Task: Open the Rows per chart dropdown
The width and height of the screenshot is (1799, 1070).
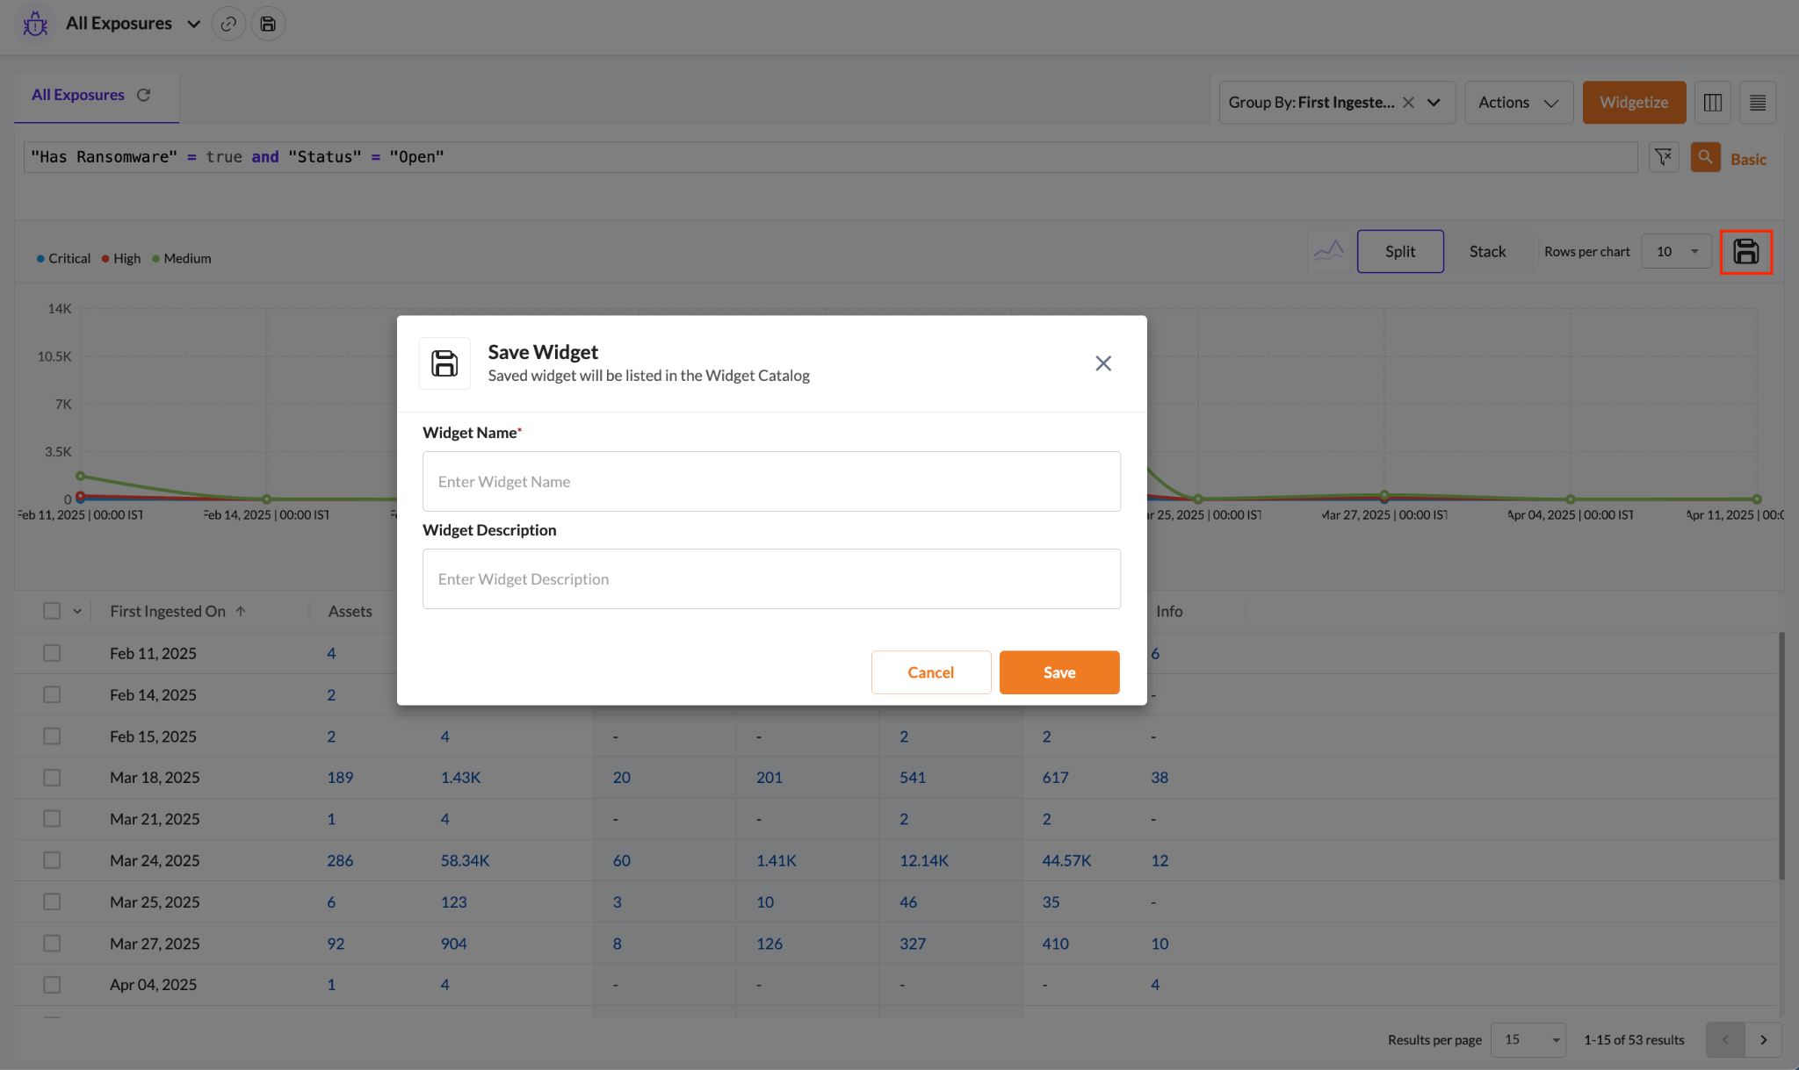Action: click(1676, 251)
